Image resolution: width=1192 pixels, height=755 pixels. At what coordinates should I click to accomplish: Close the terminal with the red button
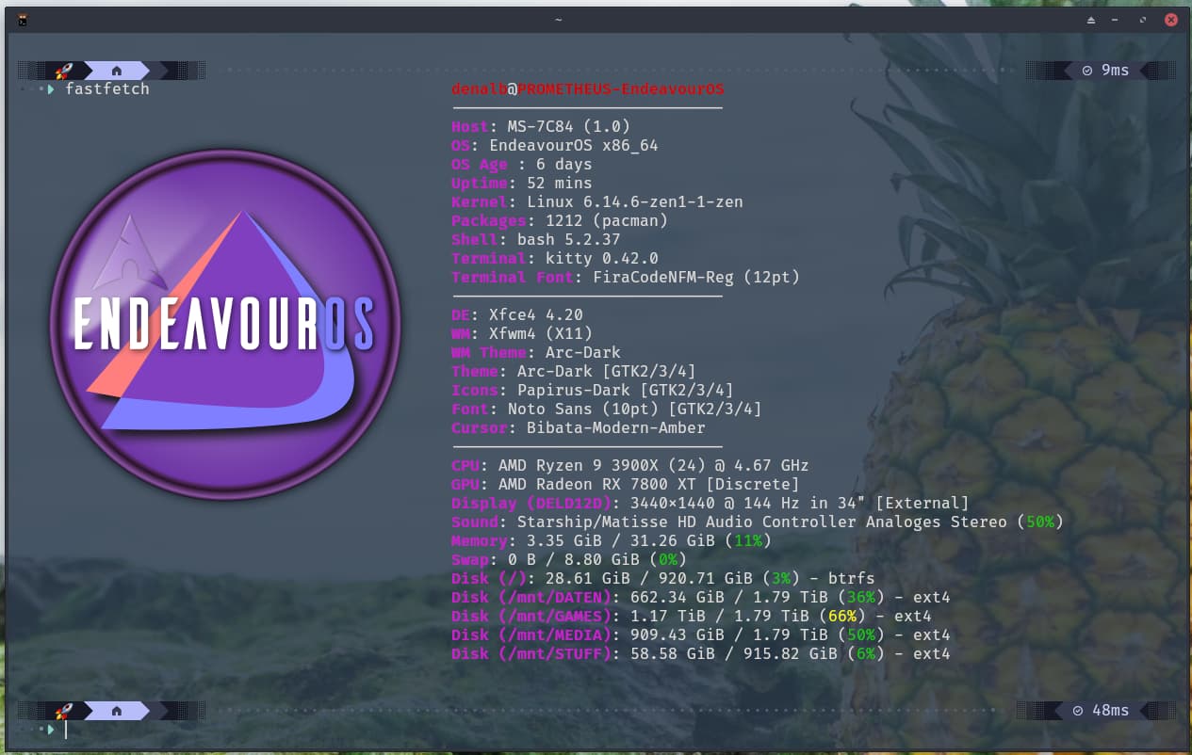pyautogui.click(x=1170, y=20)
